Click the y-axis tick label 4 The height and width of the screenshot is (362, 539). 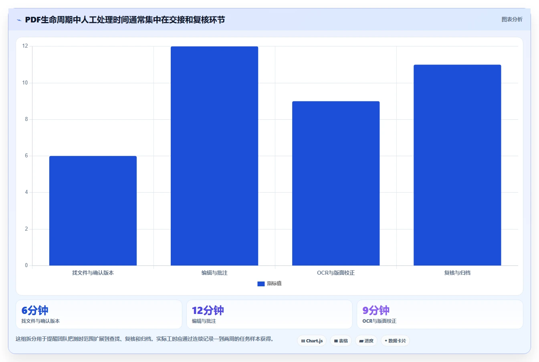point(26,192)
